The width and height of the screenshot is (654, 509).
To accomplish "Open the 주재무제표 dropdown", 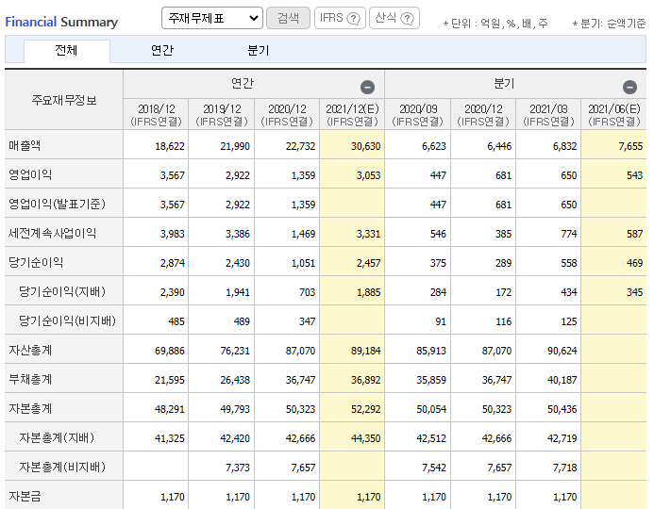I will click(x=212, y=18).
